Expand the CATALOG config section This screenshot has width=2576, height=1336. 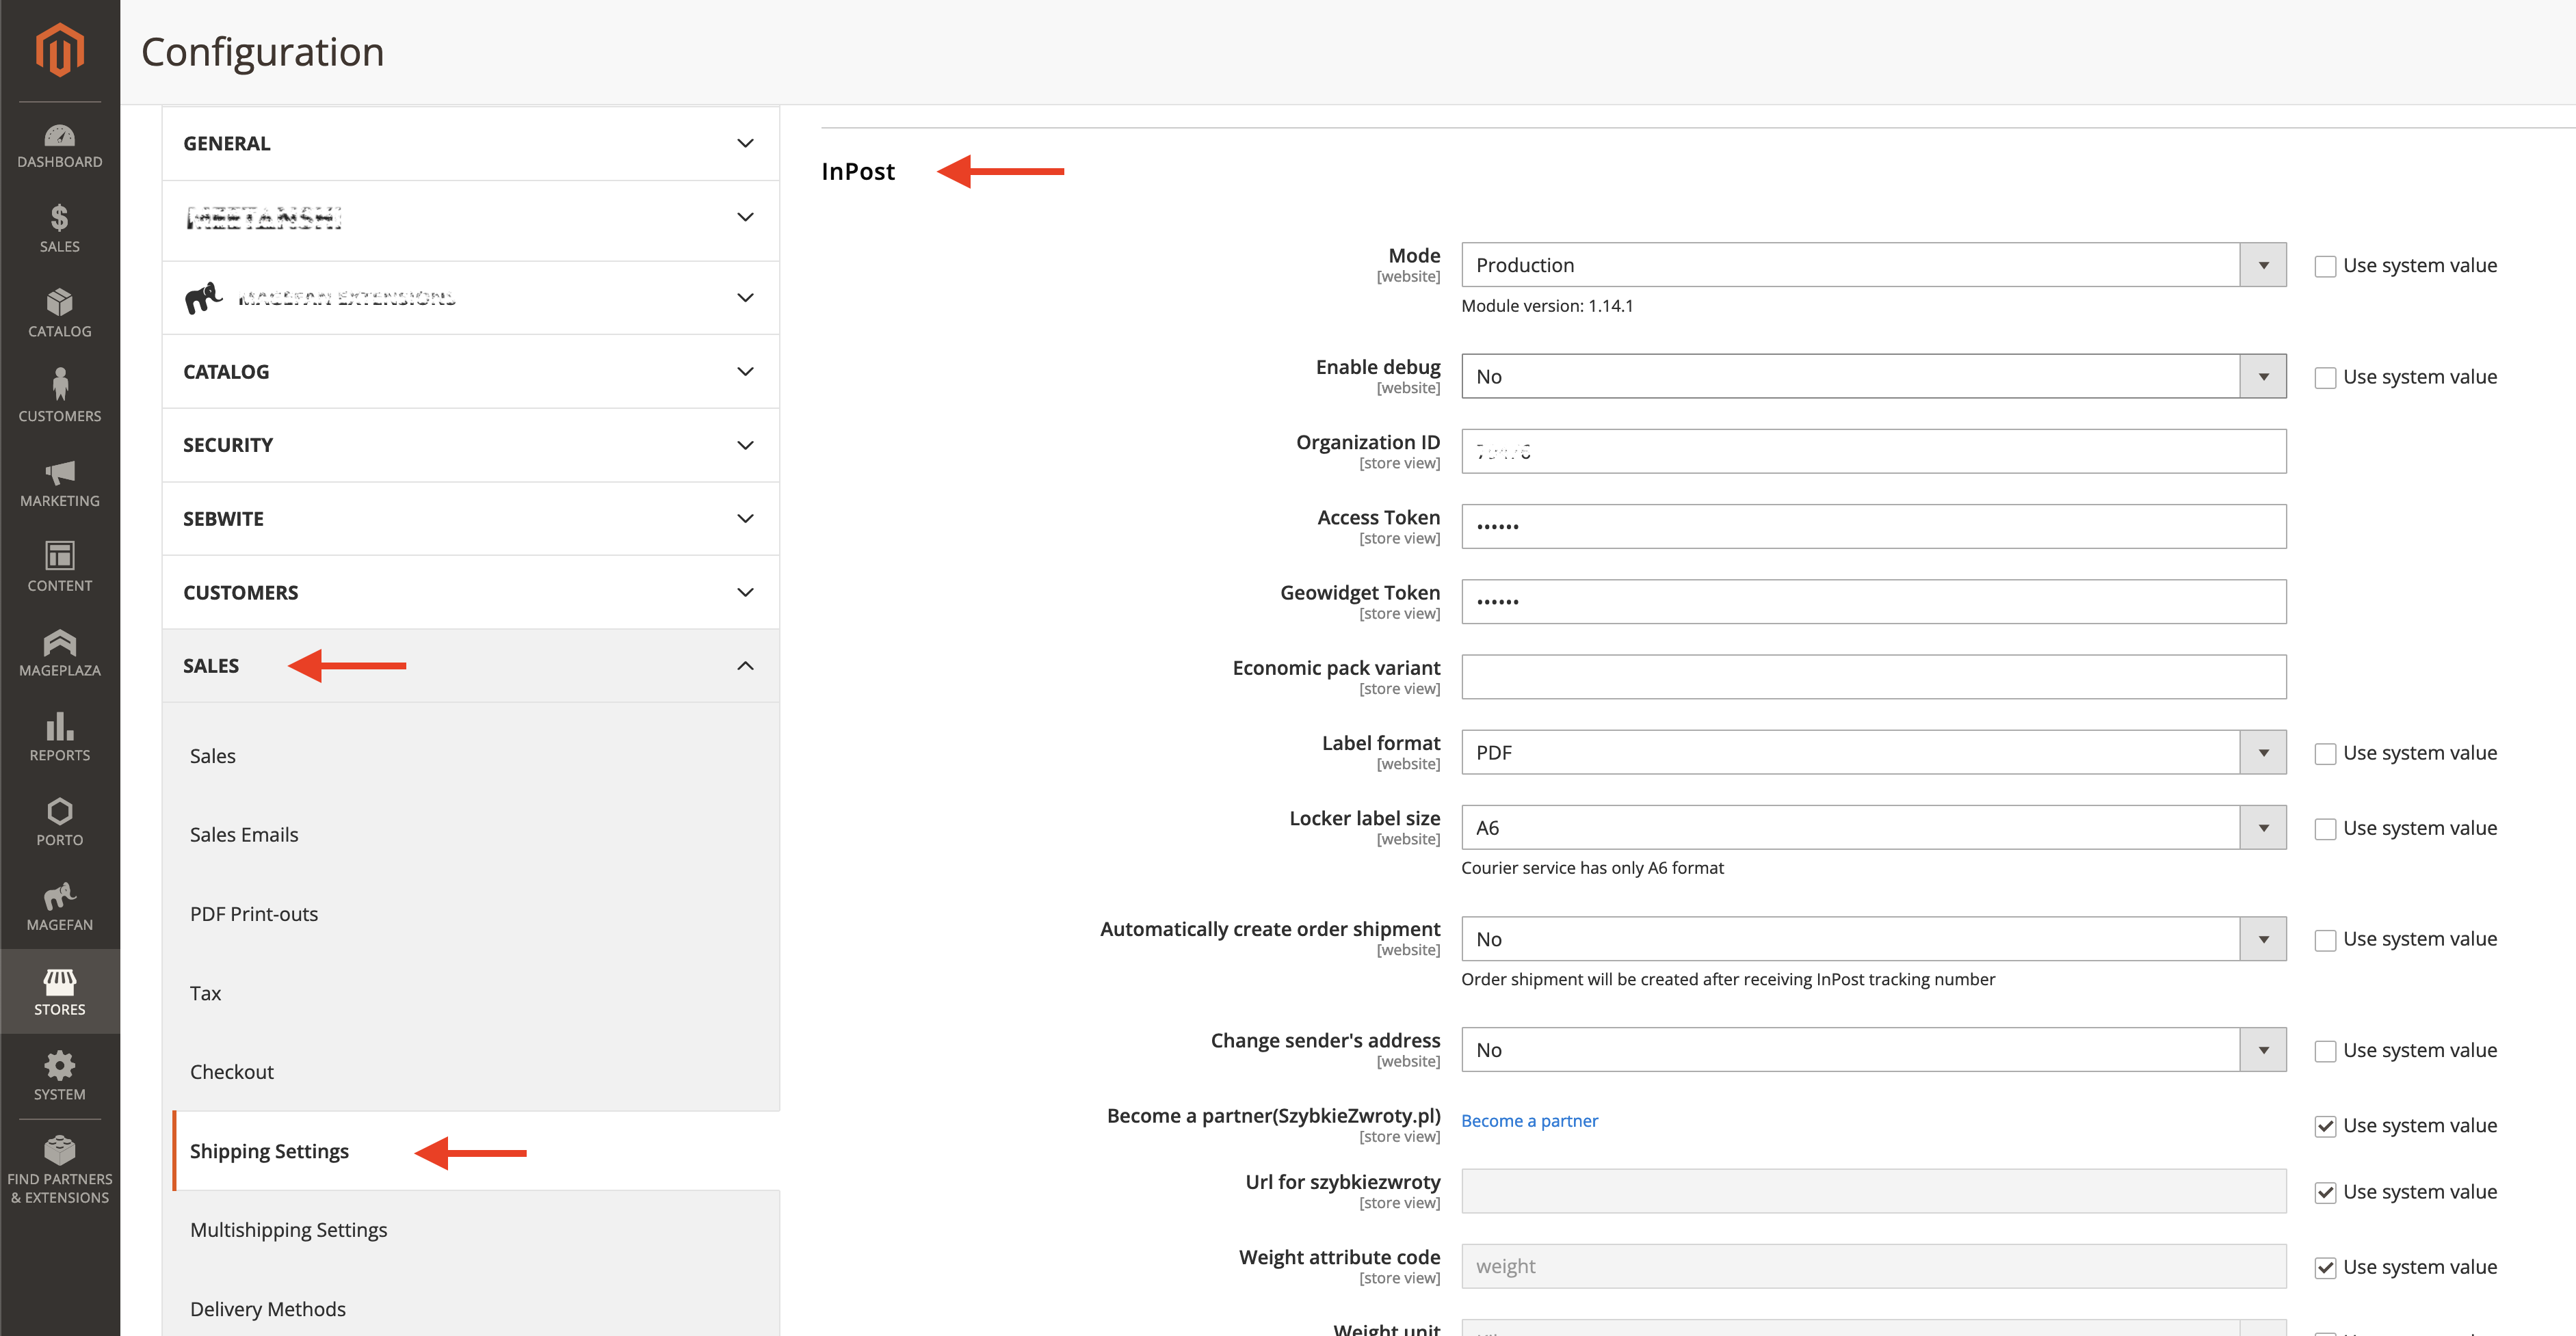tap(470, 372)
